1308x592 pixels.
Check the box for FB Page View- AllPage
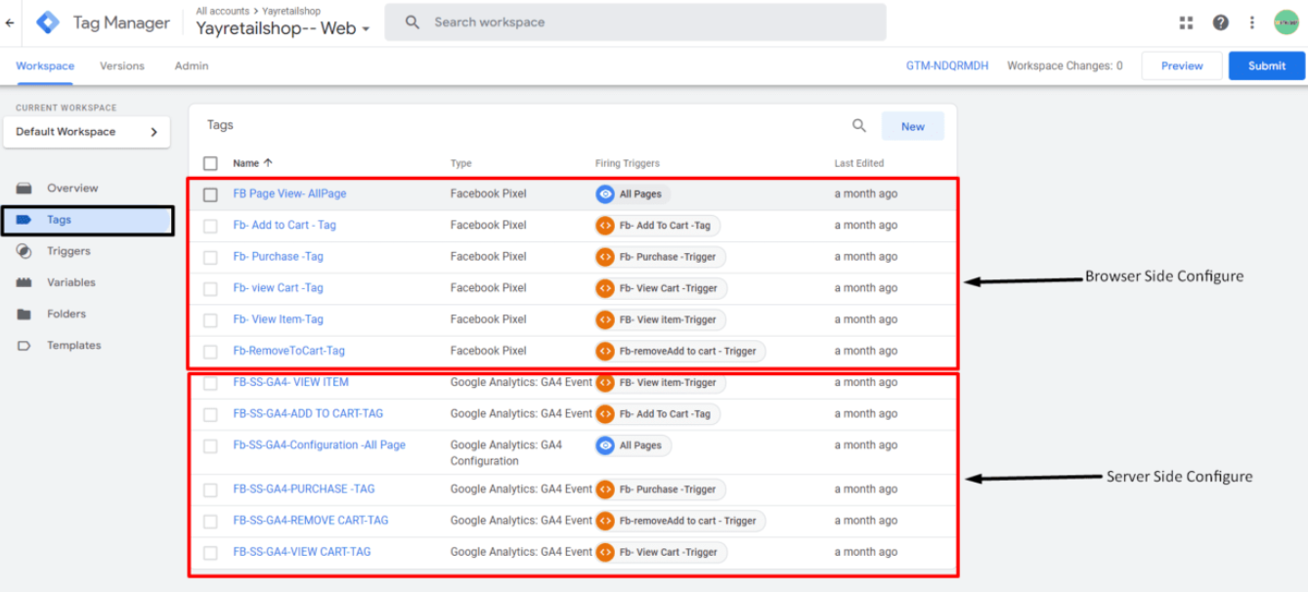point(210,194)
